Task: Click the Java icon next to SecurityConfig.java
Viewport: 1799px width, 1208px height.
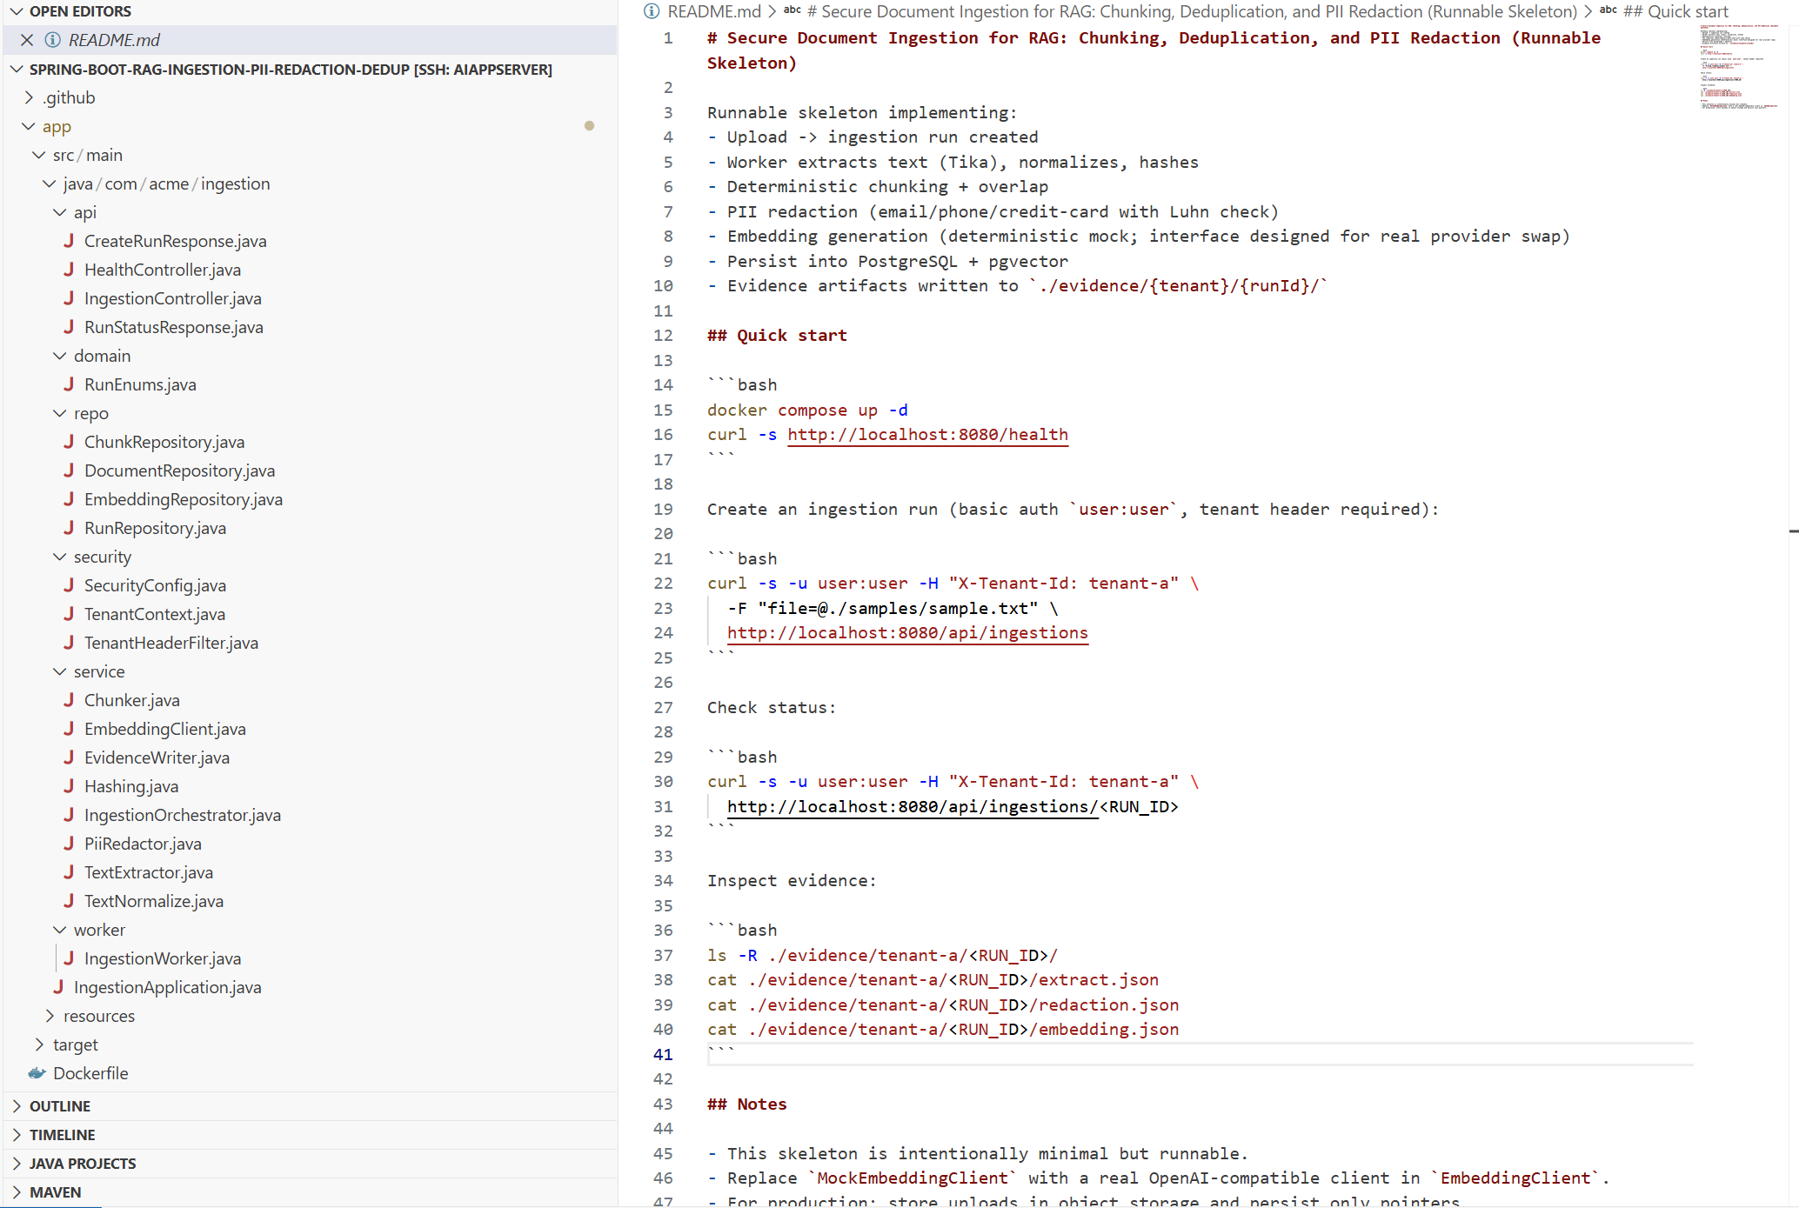Action: [x=70, y=585]
